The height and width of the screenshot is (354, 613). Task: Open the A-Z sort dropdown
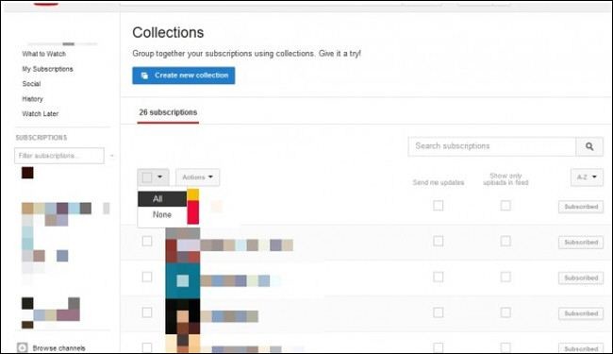(587, 177)
